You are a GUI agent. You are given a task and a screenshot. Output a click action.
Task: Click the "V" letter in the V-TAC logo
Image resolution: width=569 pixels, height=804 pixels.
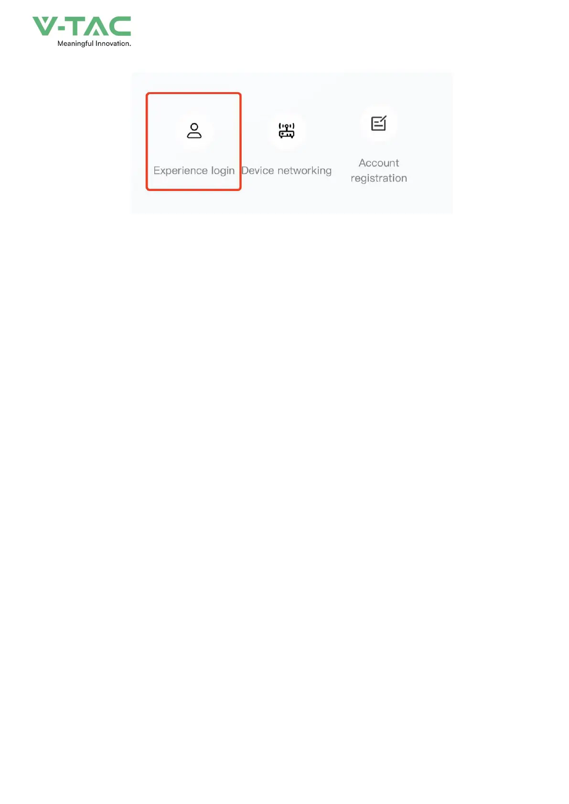pos(44,26)
